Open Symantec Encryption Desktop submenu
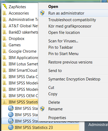The width and height of the screenshot is (108, 131). tap(74, 79)
